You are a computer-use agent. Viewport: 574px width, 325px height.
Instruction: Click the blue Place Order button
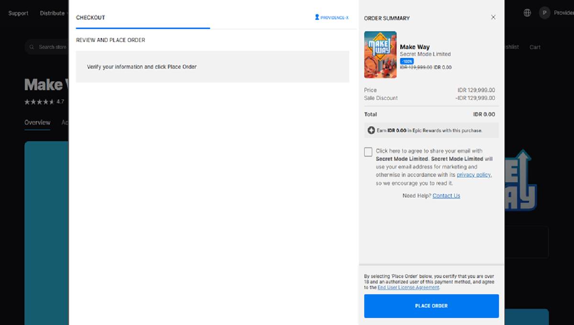(x=431, y=306)
